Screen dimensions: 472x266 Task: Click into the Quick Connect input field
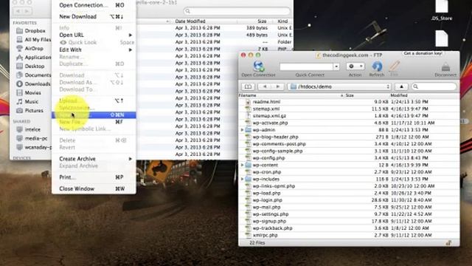(x=306, y=66)
